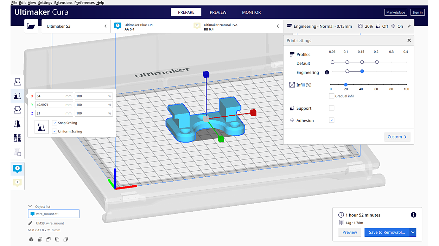The width and height of the screenshot is (439, 246).
Task: Enable the Support checkbox
Action: coord(331,108)
